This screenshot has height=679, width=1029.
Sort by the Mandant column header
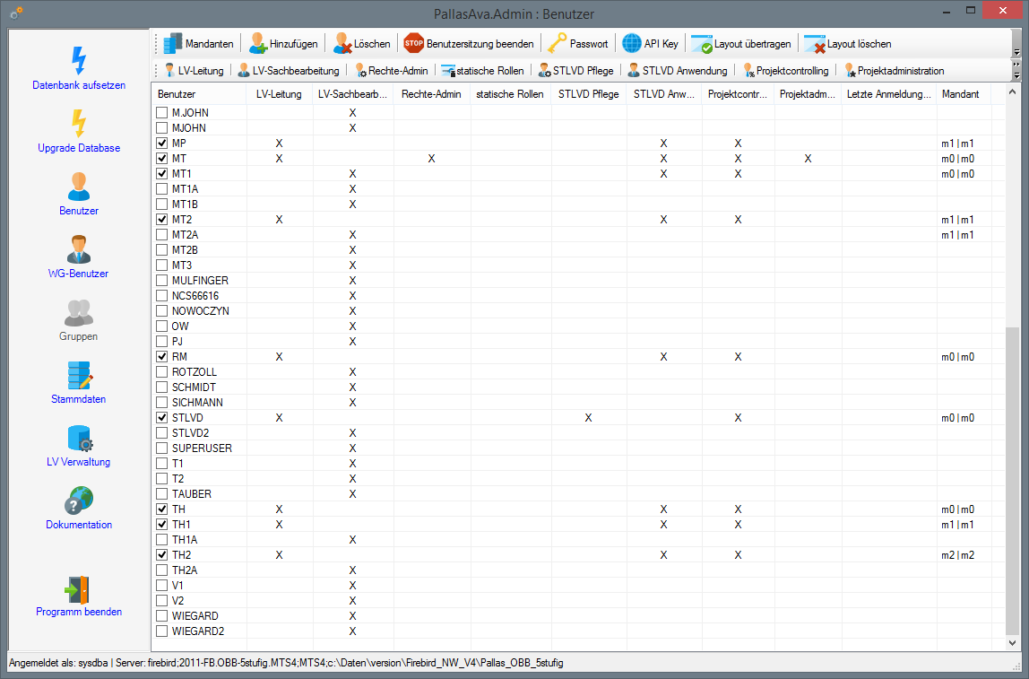click(964, 94)
